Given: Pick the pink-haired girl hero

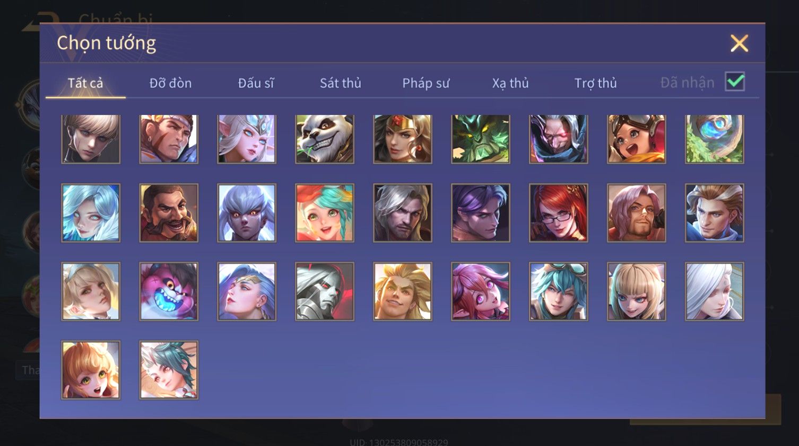Looking at the screenshot, I should 481,291.
